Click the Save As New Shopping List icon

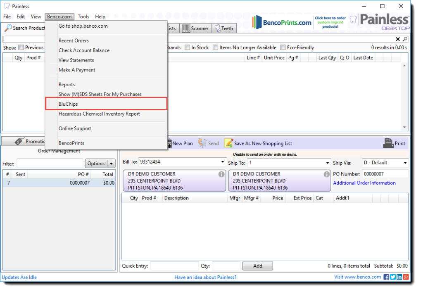(x=228, y=143)
